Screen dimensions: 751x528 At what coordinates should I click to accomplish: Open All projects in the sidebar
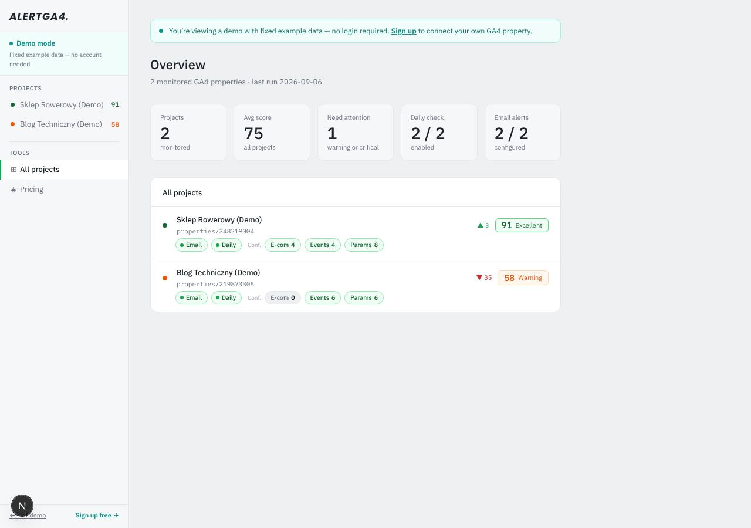(65, 170)
